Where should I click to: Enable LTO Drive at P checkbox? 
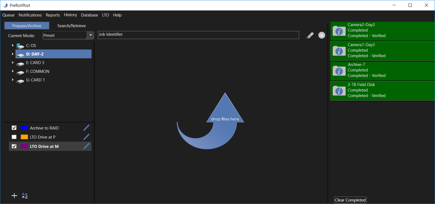pyautogui.click(x=14, y=137)
